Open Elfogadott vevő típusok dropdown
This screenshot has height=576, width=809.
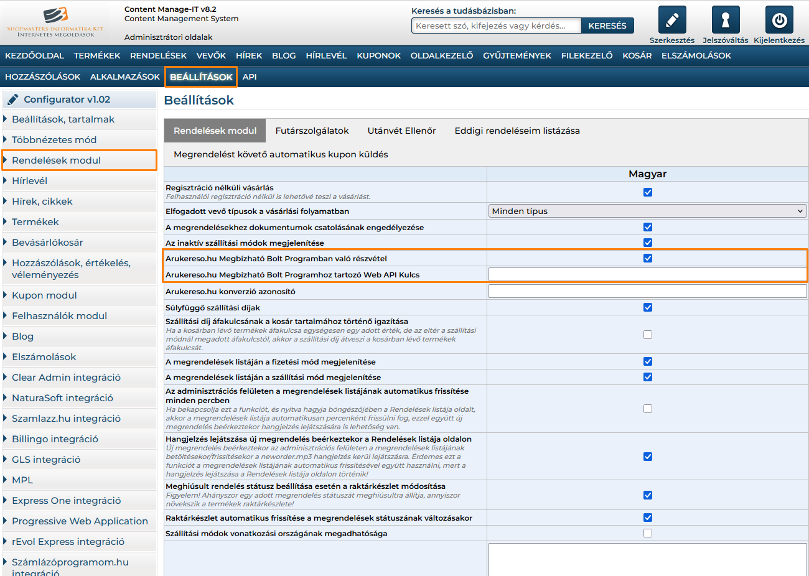[647, 211]
